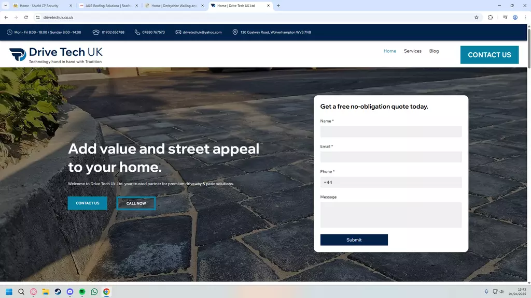Screen dimensions: 531x298
Task: Click the hero CONTACT US button
Action: (x=87, y=203)
